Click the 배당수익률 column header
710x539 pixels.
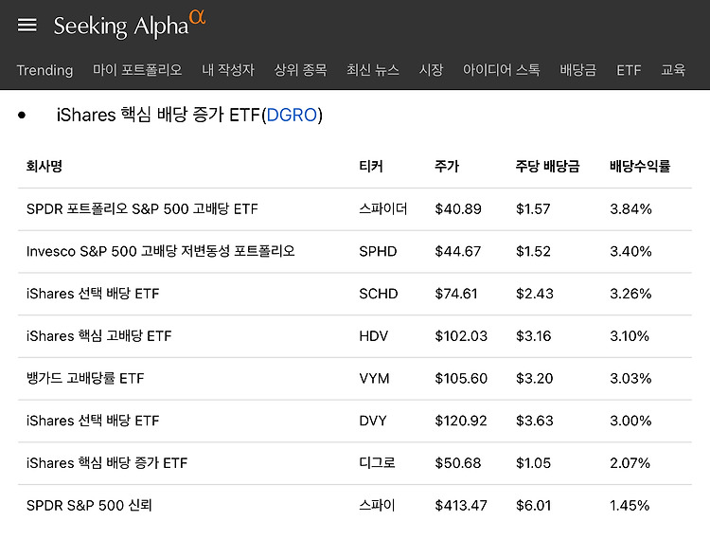click(640, 166)
